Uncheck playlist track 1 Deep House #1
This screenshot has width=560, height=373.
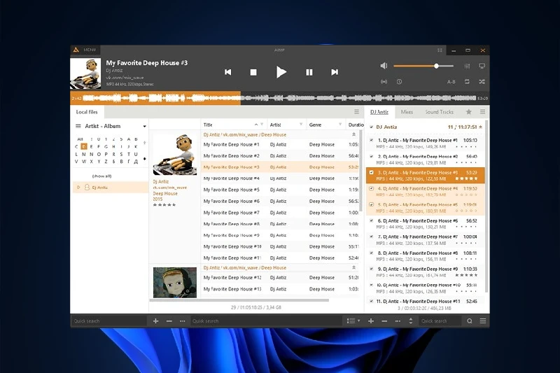coord(372,140)
